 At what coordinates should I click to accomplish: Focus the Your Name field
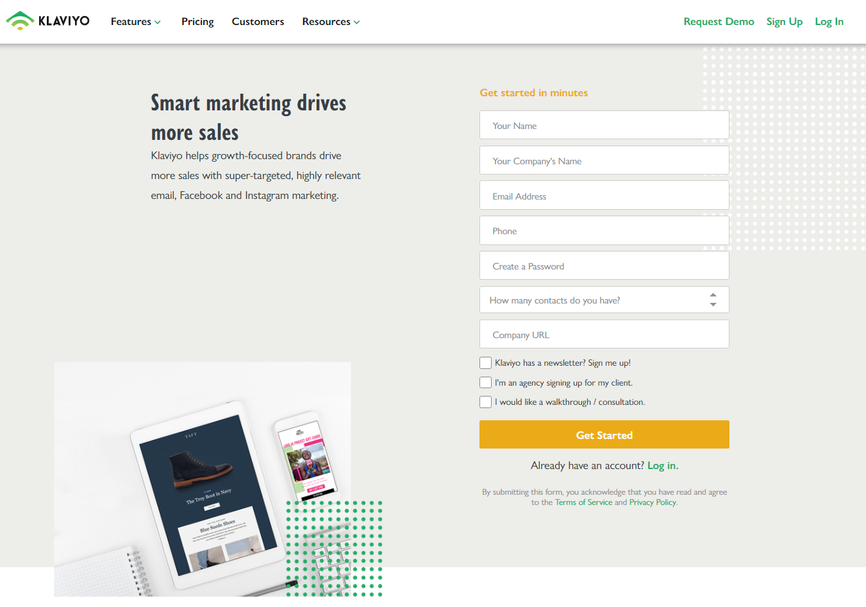point(604,125)
